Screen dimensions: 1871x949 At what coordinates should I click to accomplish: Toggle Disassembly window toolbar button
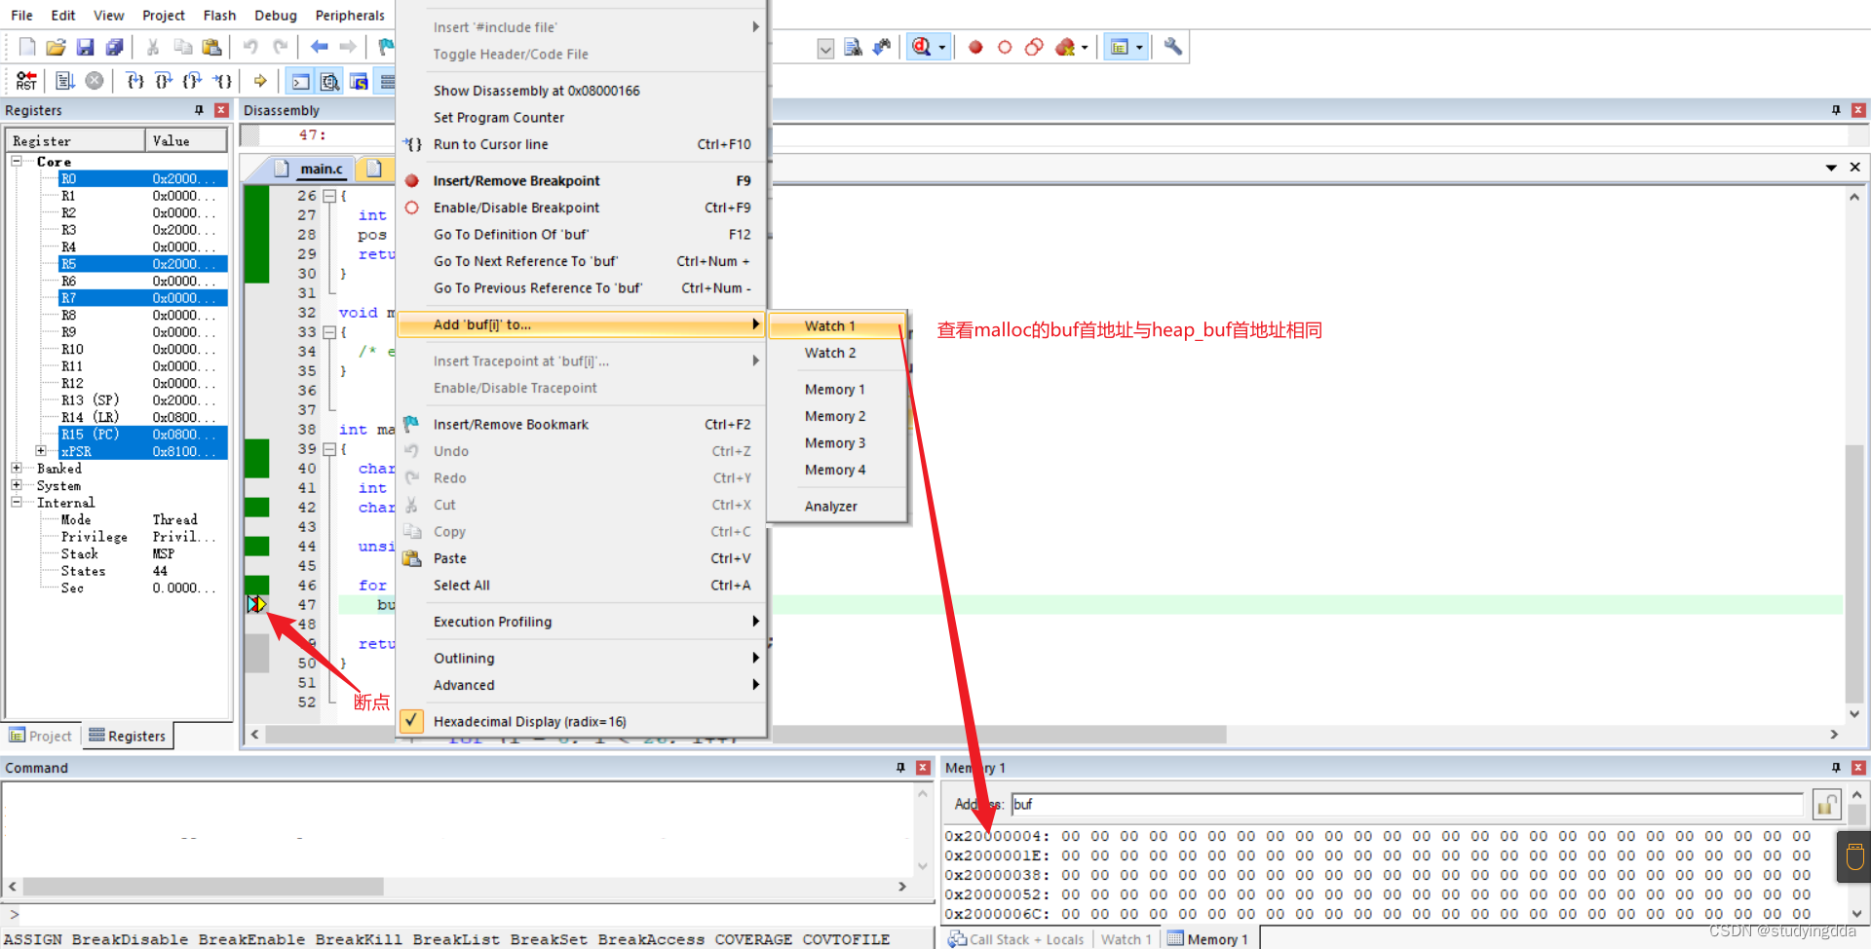pos(330,81)
